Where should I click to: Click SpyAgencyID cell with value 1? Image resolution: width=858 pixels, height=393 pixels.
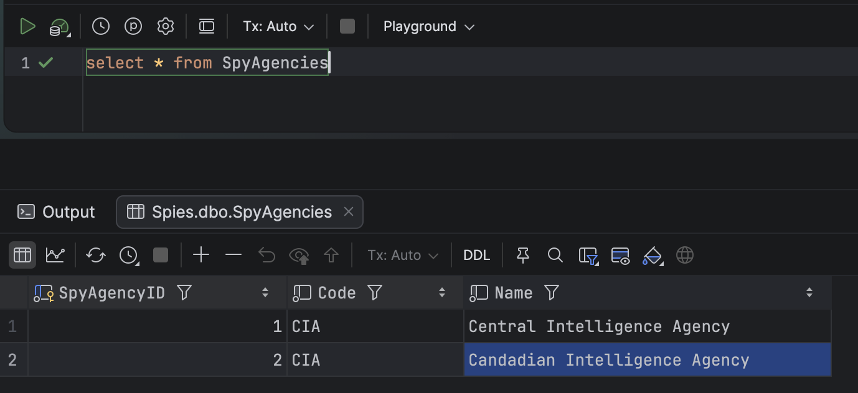tap(158, 326)
